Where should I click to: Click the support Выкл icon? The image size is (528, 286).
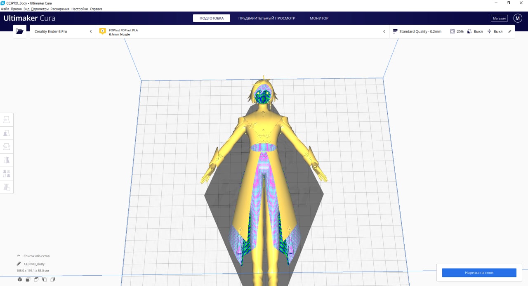[x=469, y=31]
